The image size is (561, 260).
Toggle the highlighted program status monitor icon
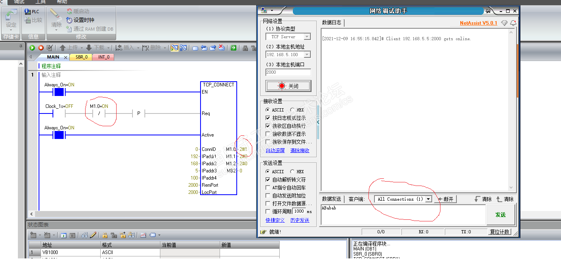point(175,48)
